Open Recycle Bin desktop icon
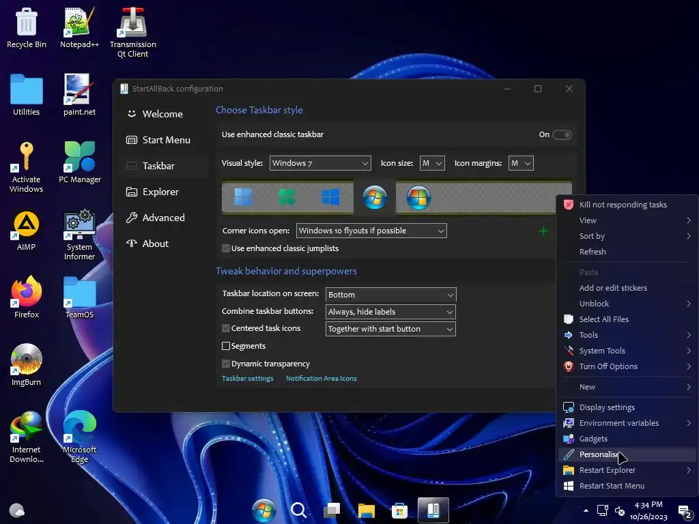Image resolution: width=699 pixels, height=524 pixels. coord(27,28)
